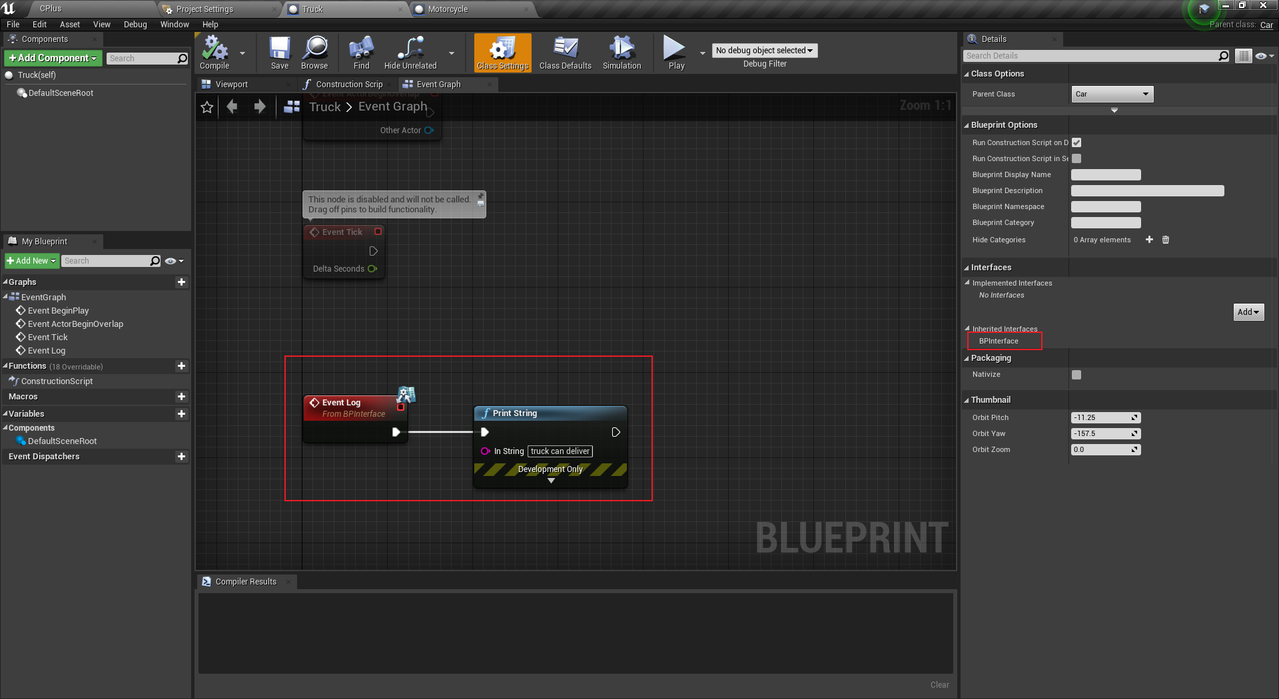
Task: Open the File menu
Action: [13, 25]
